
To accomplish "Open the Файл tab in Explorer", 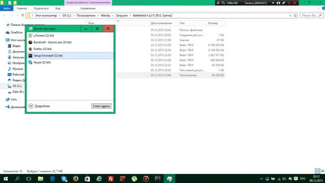I will pyautogui.click(x=7, y=8).
